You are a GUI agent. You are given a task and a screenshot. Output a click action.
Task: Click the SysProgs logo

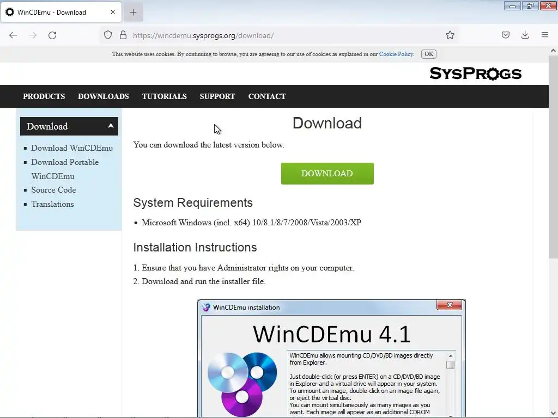point(475,73)
